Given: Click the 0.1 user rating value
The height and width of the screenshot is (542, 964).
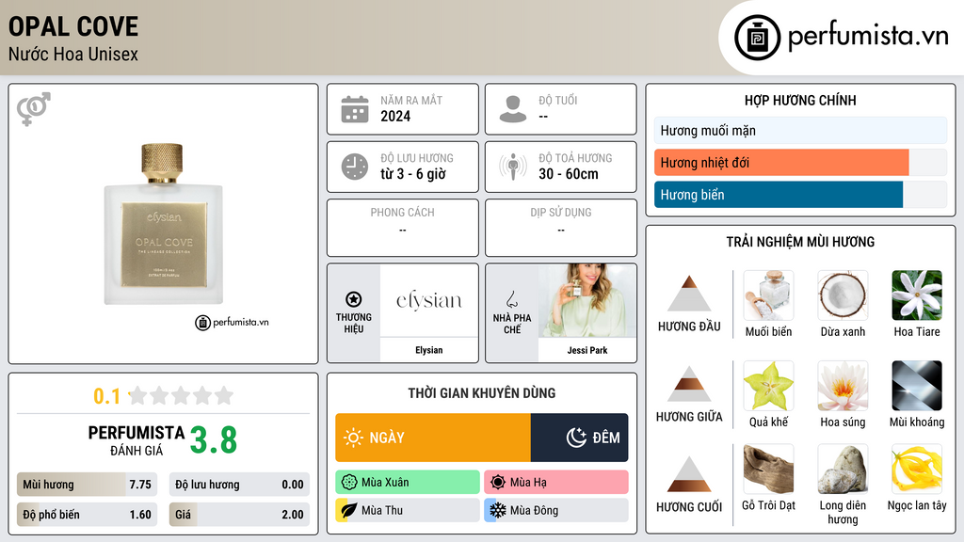Looking at the screenshot, I should click(x=106, y=396).
